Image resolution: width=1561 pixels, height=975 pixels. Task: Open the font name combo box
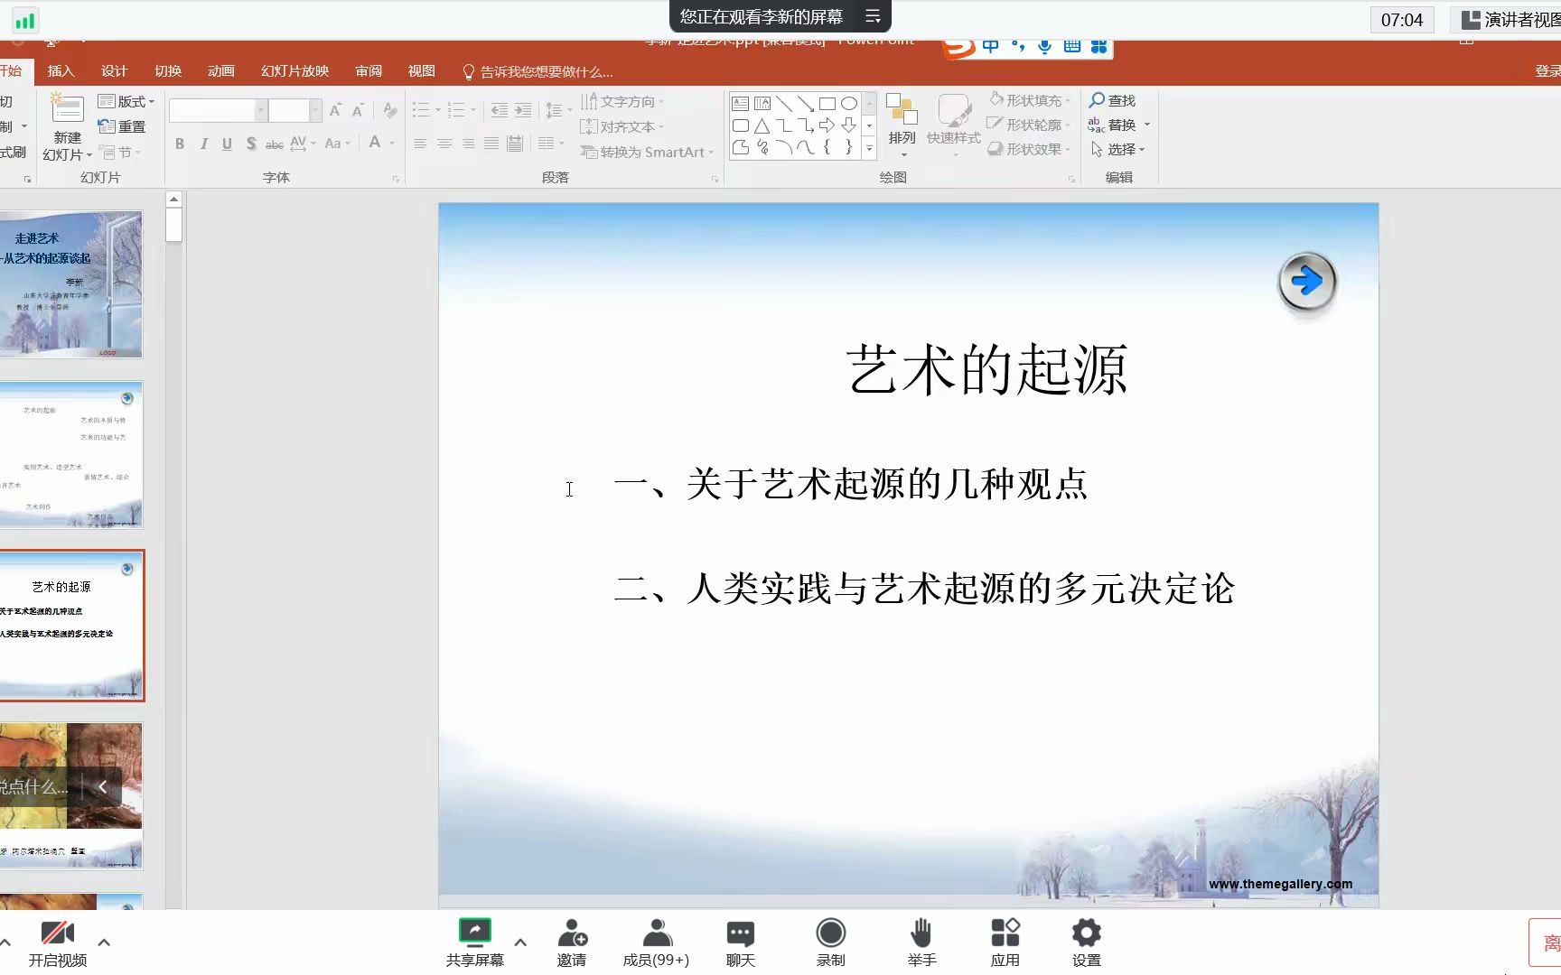[x=218, y=110]
